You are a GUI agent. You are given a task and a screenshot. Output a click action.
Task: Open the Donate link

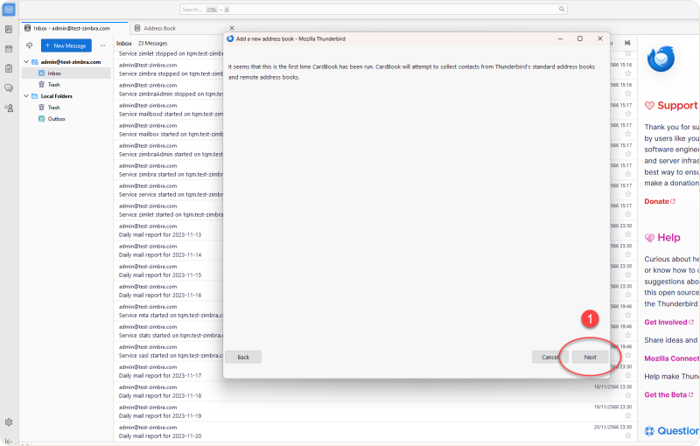[660, 201]
